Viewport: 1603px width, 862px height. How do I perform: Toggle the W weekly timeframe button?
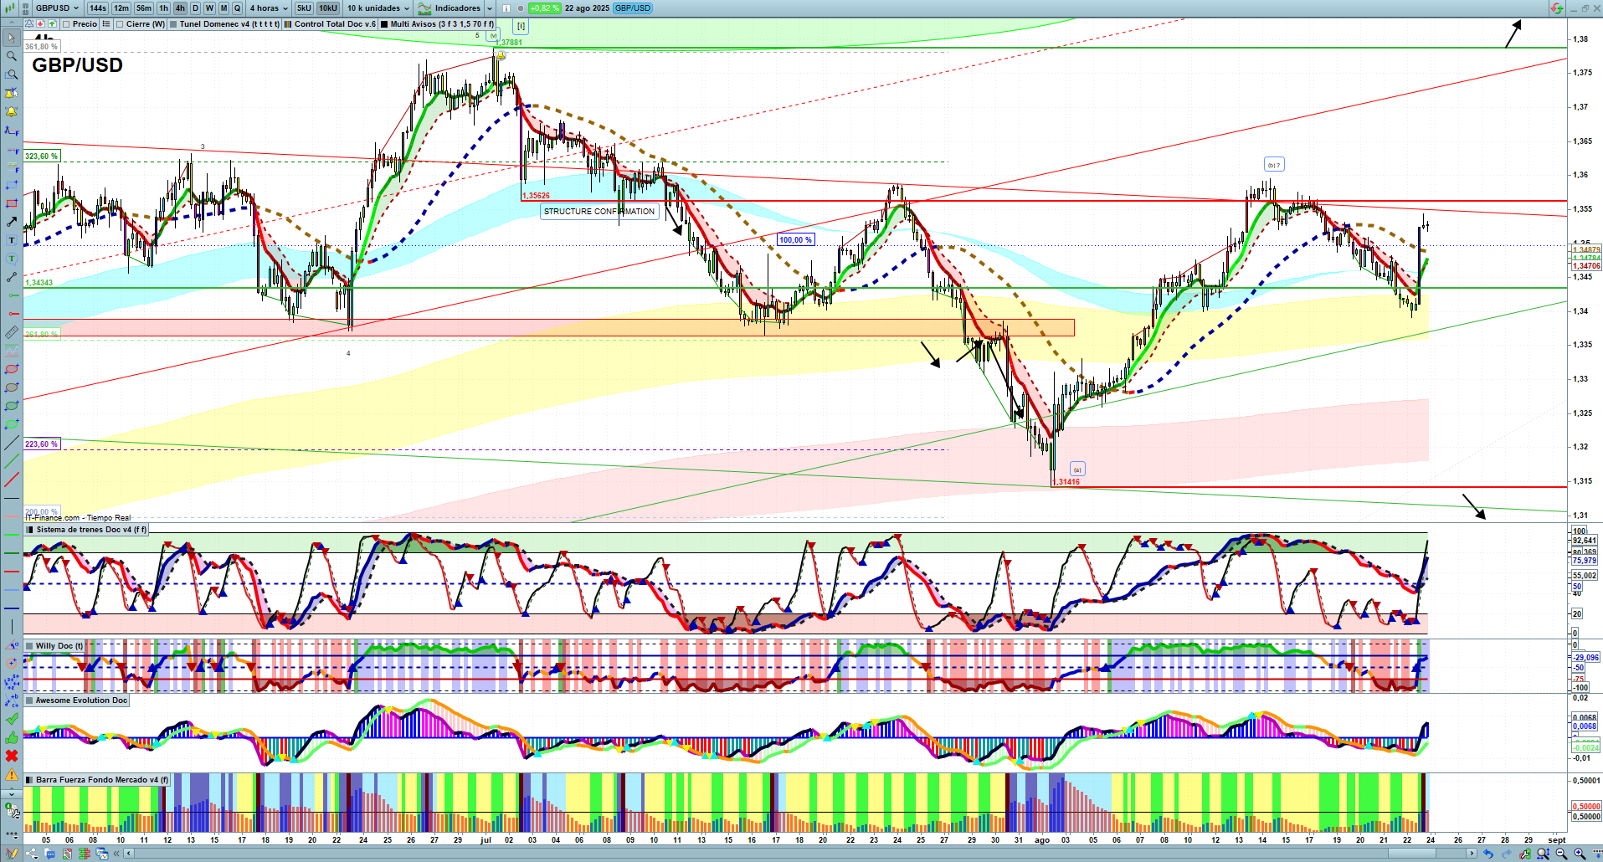pyautogui.click(x=209, y=8)
